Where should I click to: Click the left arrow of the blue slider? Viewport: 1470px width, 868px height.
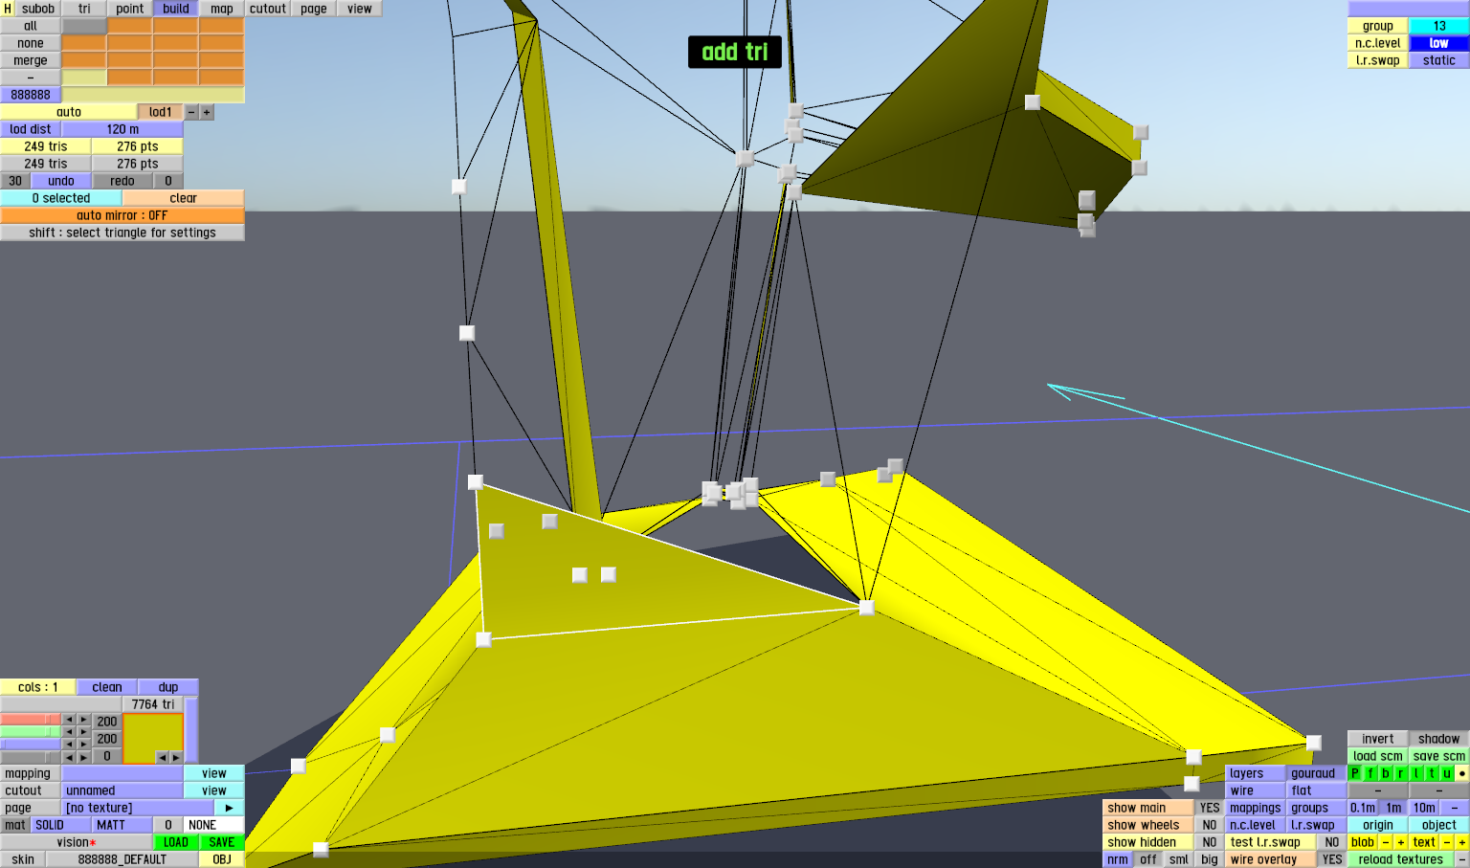tap(69, 745)
